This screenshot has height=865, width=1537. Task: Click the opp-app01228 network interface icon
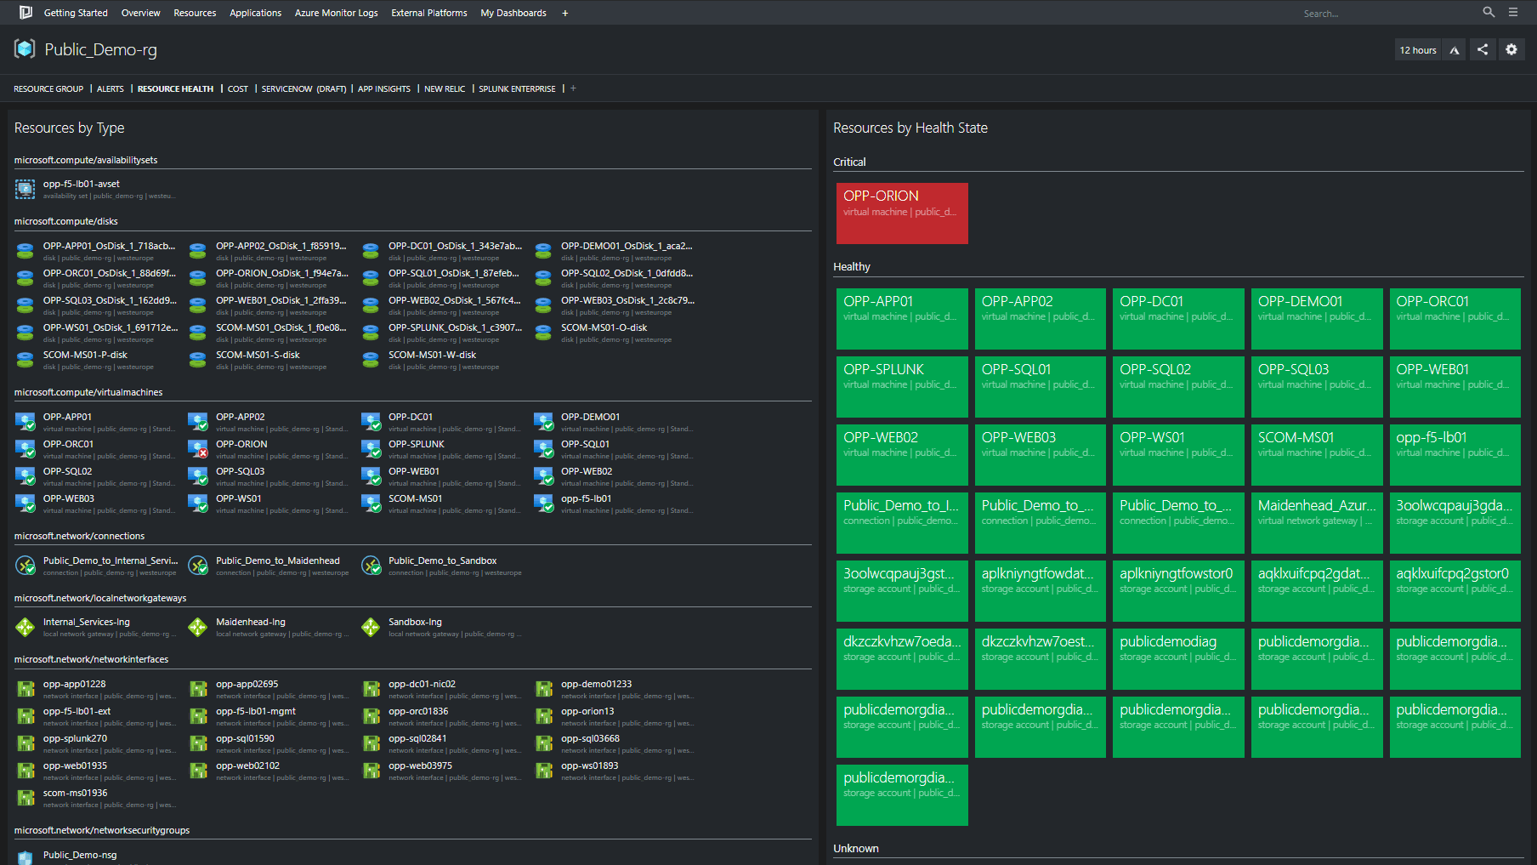[26, 689]
